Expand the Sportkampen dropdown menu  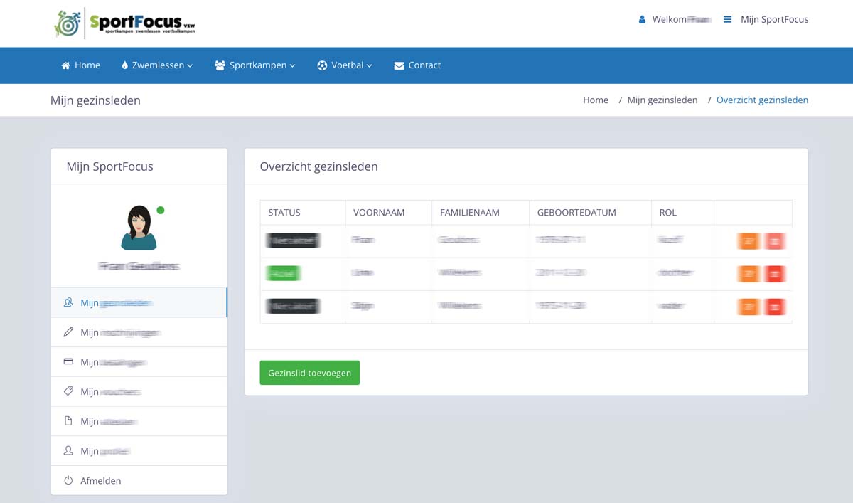[x=255, y=65]
